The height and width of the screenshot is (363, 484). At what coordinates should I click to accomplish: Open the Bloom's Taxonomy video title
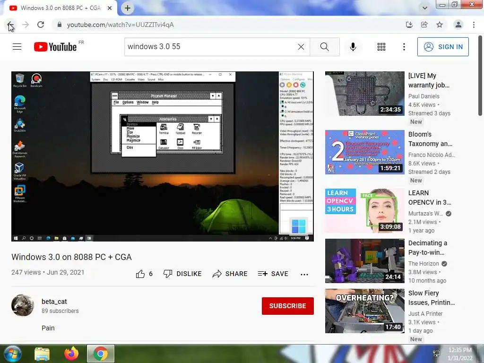coord(430,139)
